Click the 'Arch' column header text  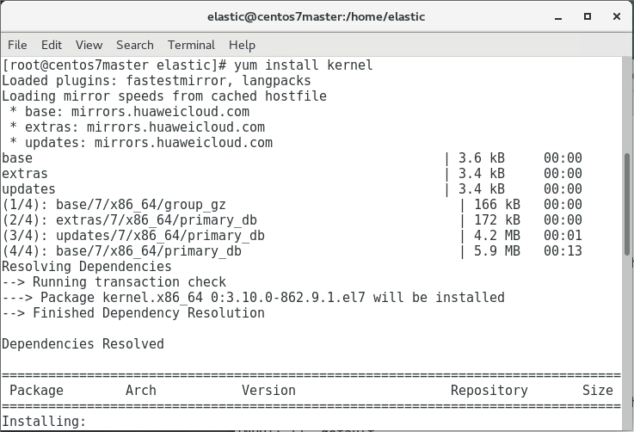[141, 391]
